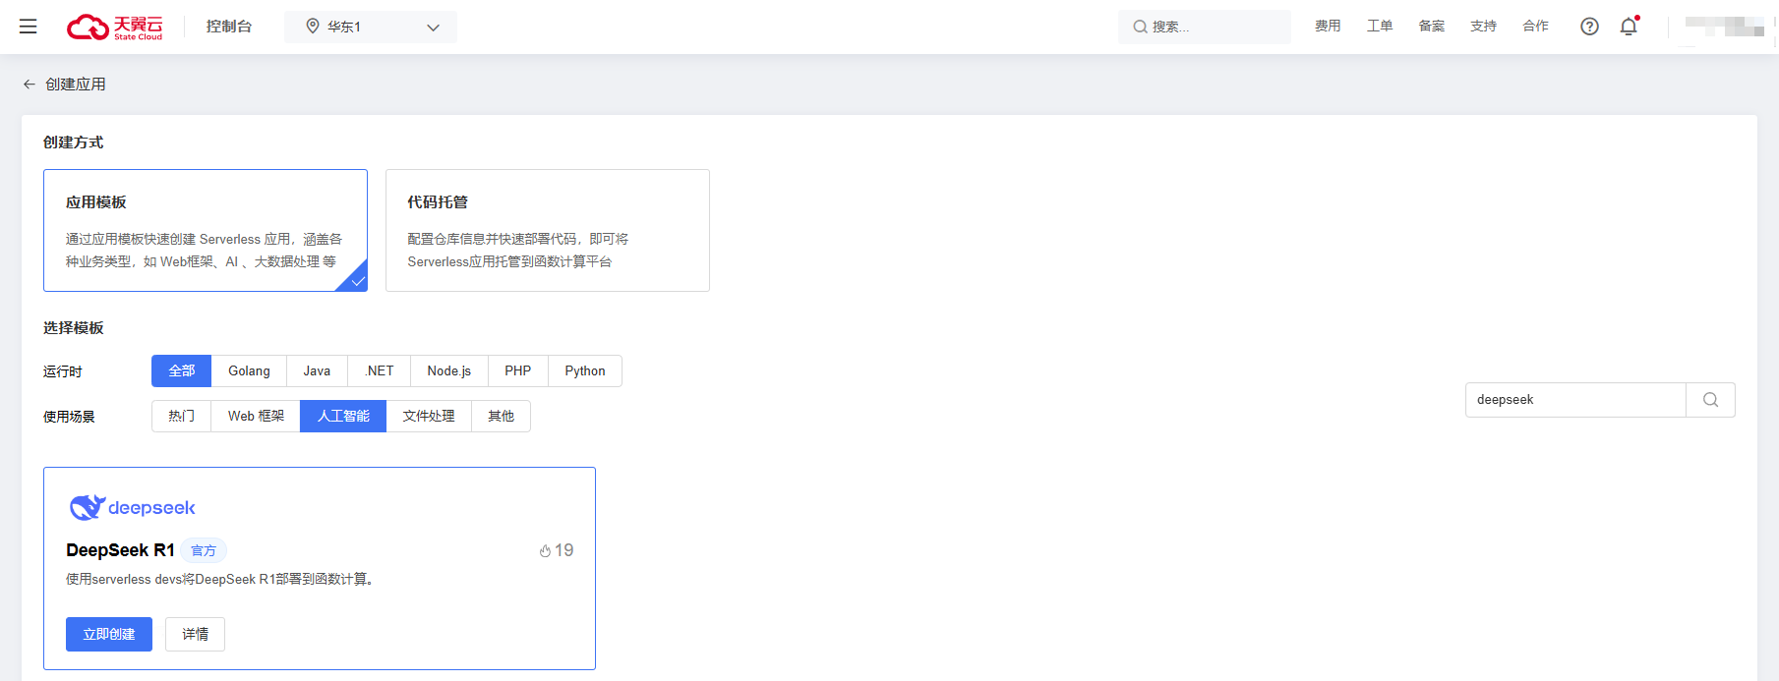Choose the Web 框架 usage scenario

(256, 416)
